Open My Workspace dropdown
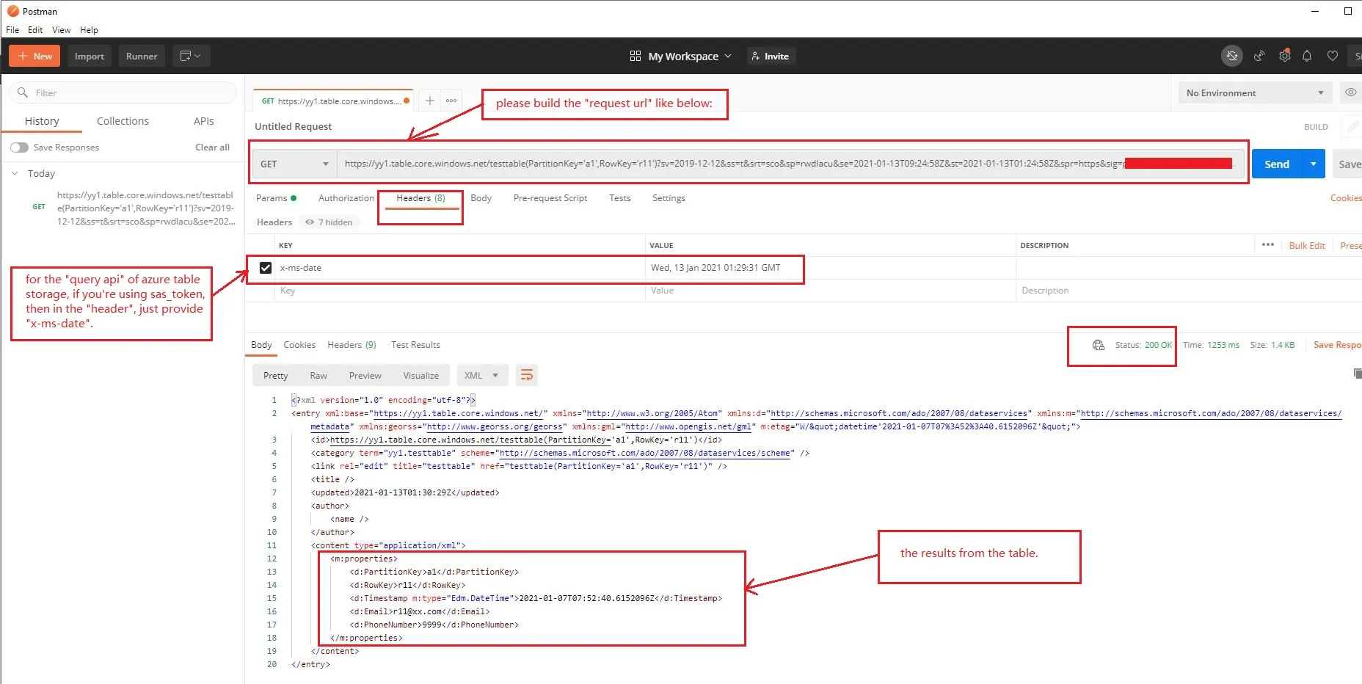Viewport: 1362px width, 684px height. [x=690, y=56]
